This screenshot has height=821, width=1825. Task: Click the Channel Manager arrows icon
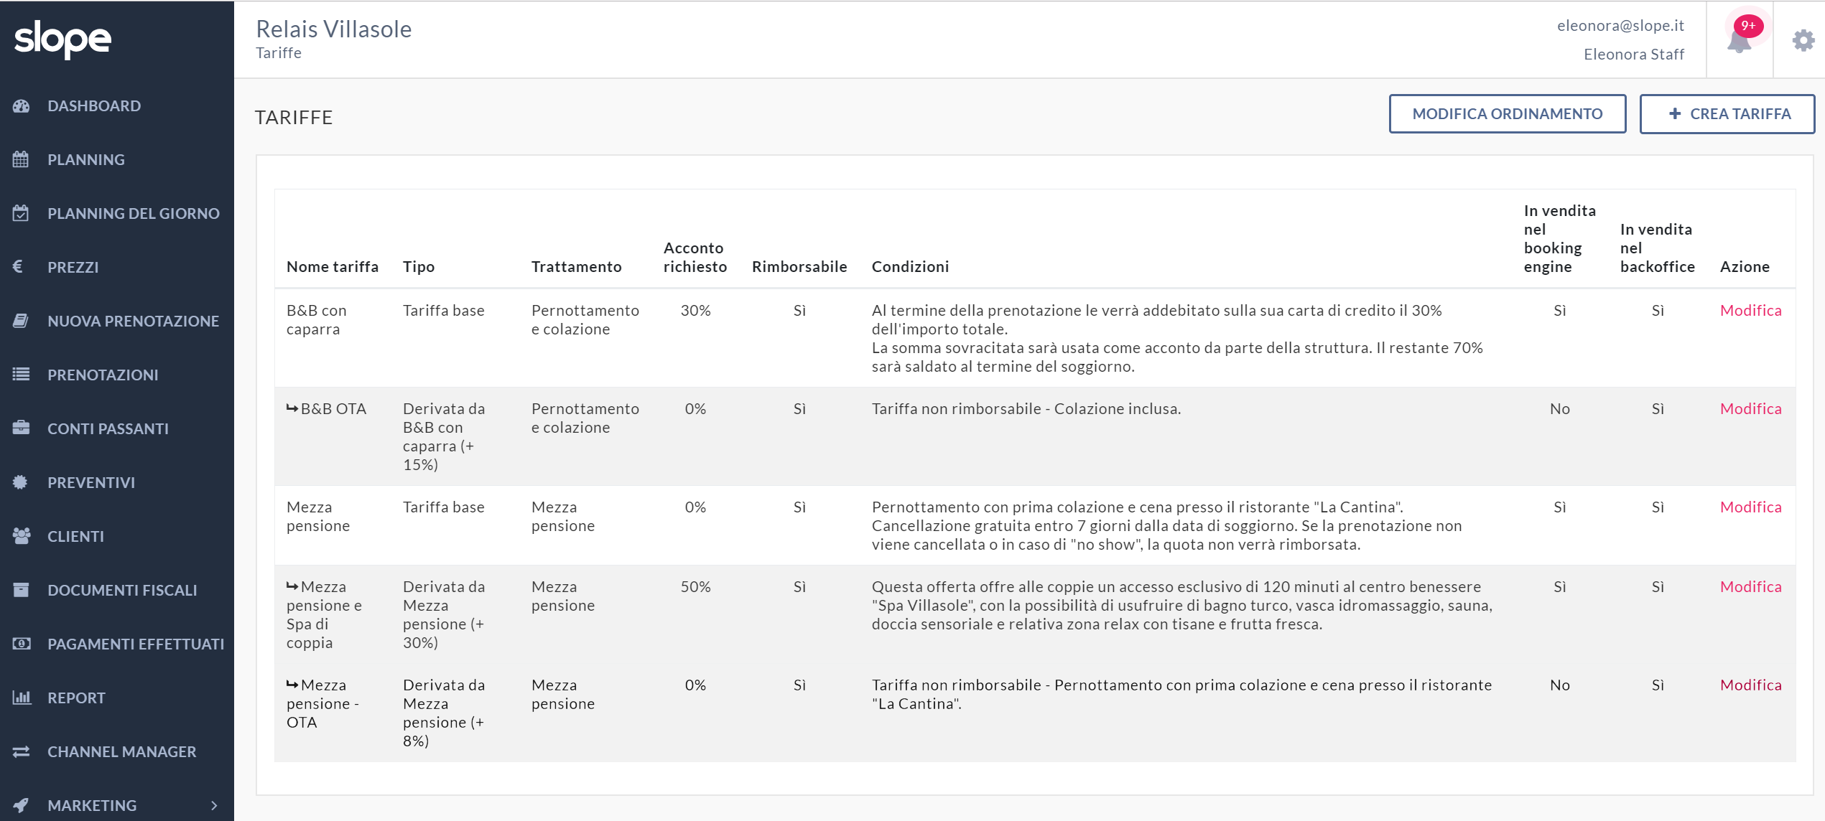coord(21,751)
